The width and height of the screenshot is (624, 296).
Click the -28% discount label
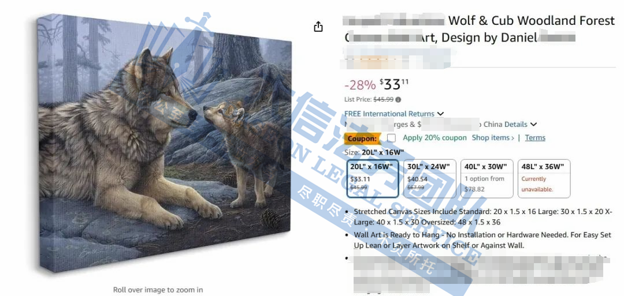pyautogui.click(x=360, y=85)
